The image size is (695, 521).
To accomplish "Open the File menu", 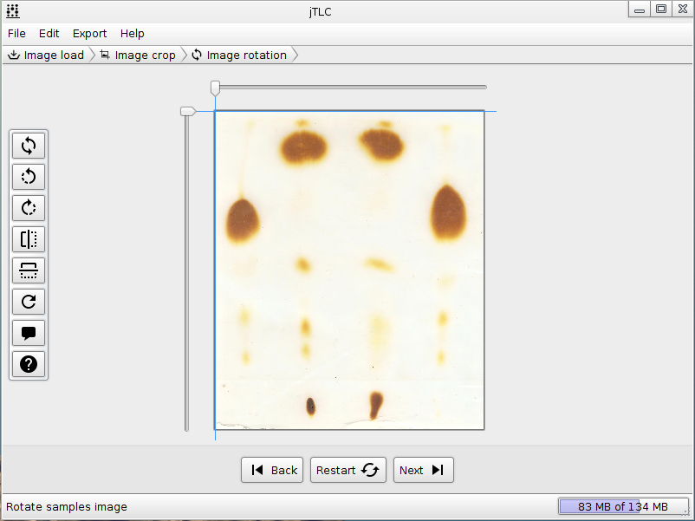I will [x=16, y=34].
